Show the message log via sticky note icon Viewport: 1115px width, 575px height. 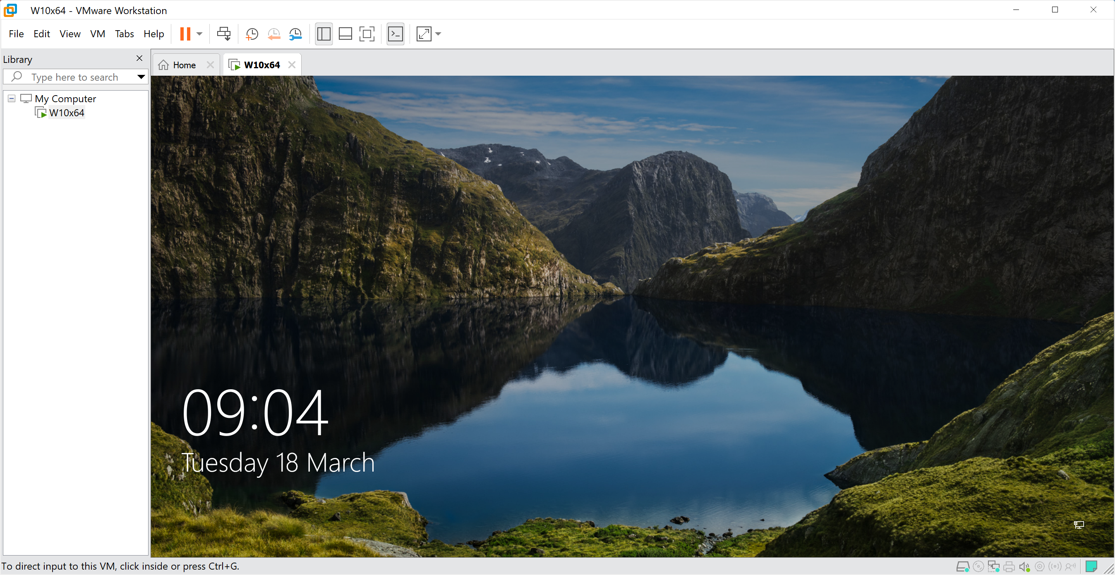tap(1091, 565)
